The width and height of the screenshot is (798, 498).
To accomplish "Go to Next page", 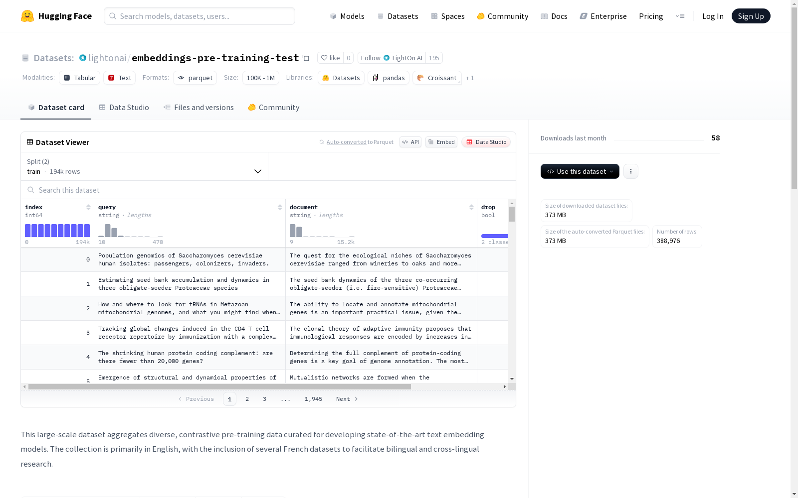I will (x=347, y=399).
